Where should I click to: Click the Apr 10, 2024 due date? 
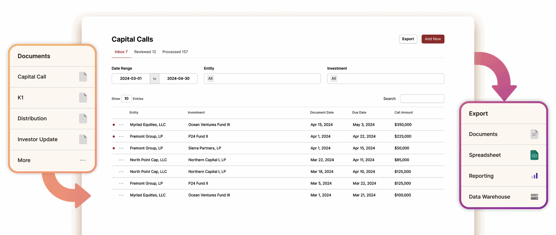pyautogui.click(x=364, y=172)
